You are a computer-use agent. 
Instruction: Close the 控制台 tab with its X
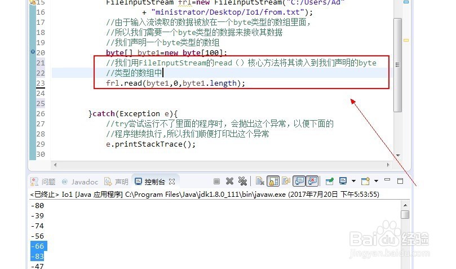click(172, 182)
